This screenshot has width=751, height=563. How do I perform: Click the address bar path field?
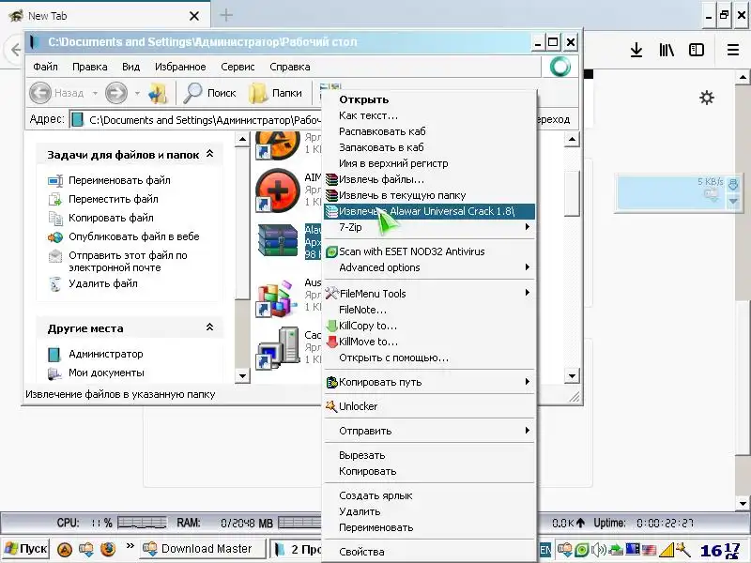196,120
